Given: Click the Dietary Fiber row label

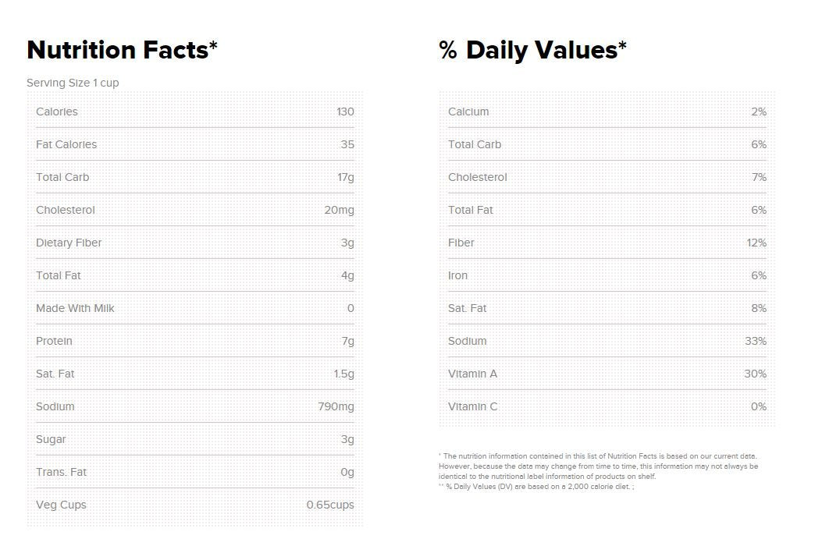Looking at the screenshot, I should [x=69, y=243].
